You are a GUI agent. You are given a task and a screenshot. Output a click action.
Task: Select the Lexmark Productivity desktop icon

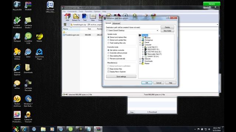(x=17, y=117)
